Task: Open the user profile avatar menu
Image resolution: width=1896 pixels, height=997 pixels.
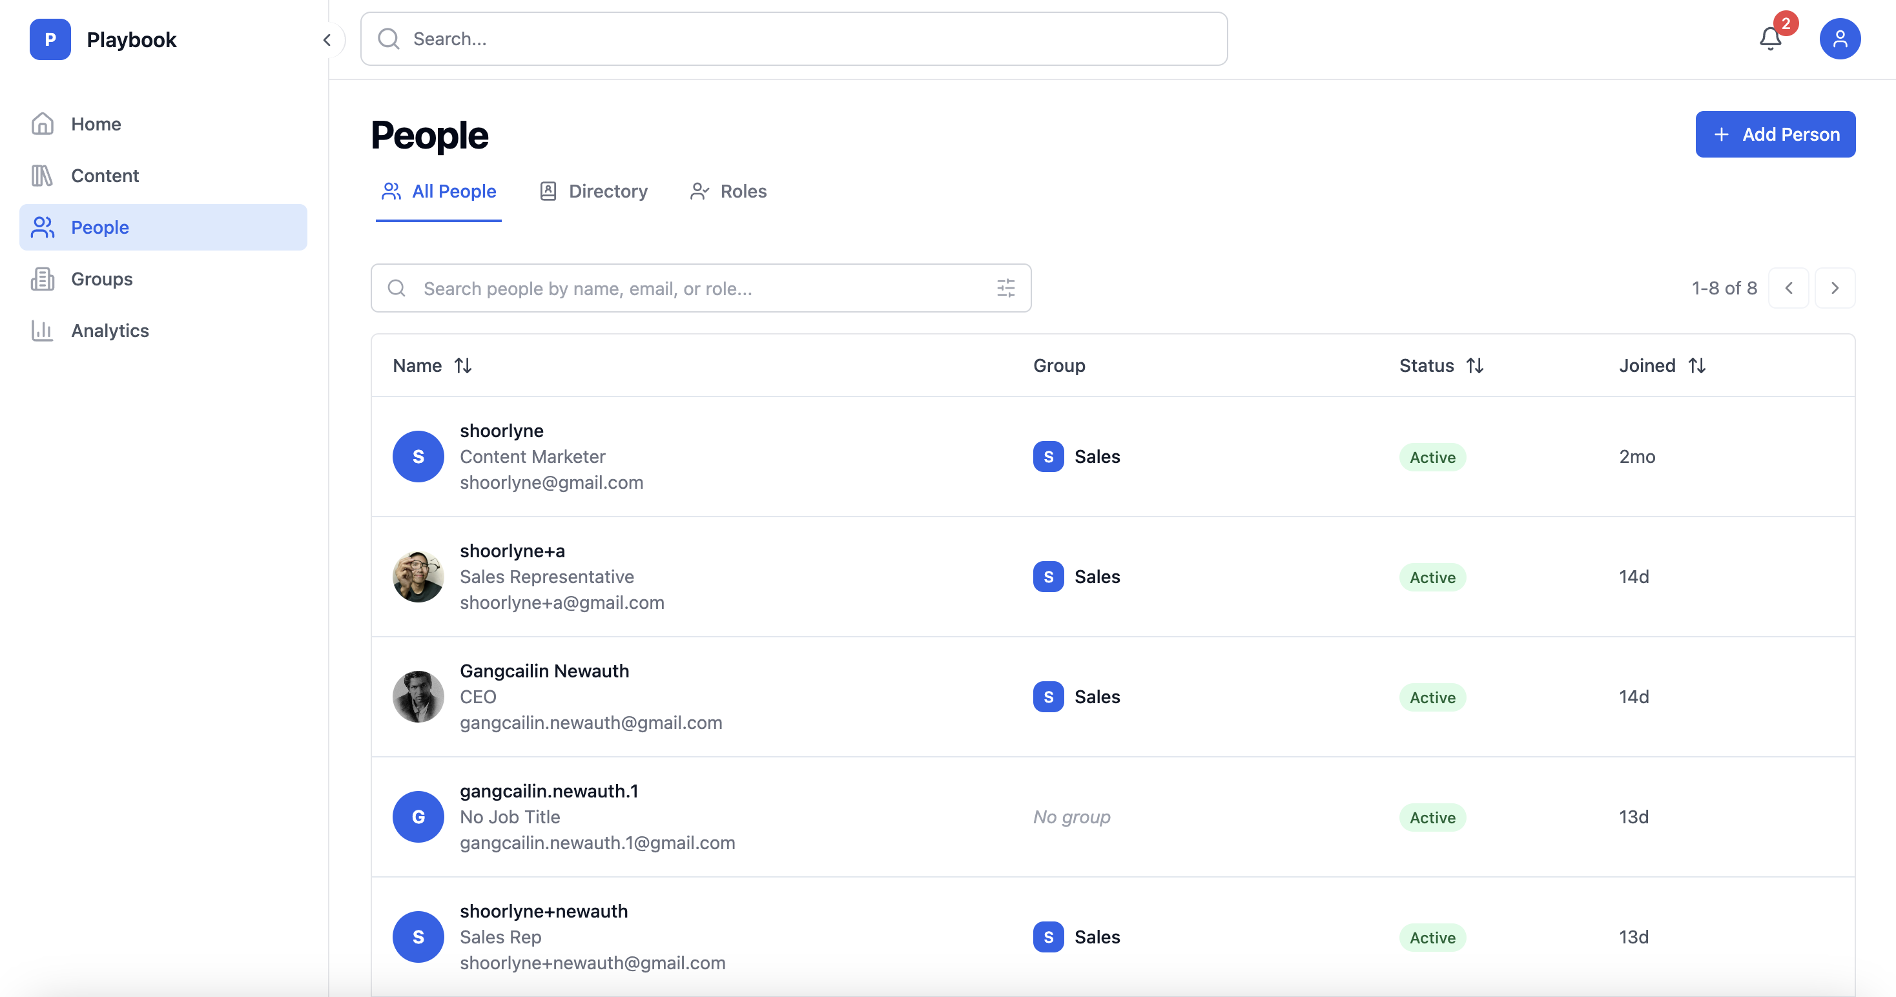Action: 1841,38
